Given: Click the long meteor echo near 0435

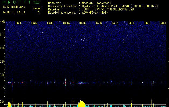Looking at the screenshot, I should coord(82,83).
